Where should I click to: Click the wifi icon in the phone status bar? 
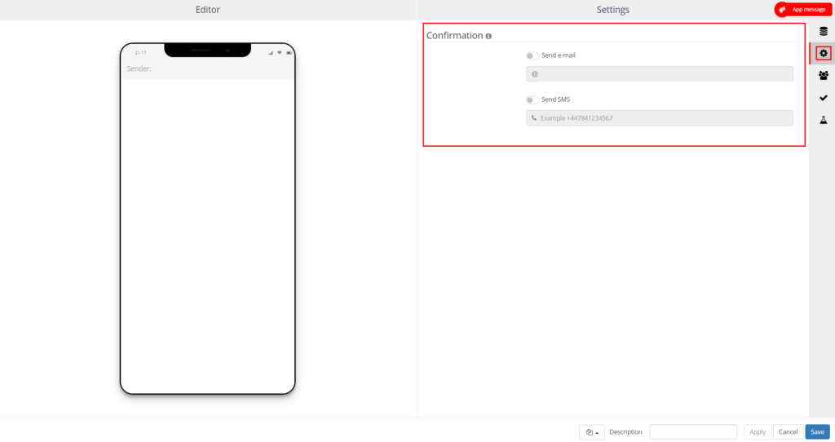[x=280, y=53]
